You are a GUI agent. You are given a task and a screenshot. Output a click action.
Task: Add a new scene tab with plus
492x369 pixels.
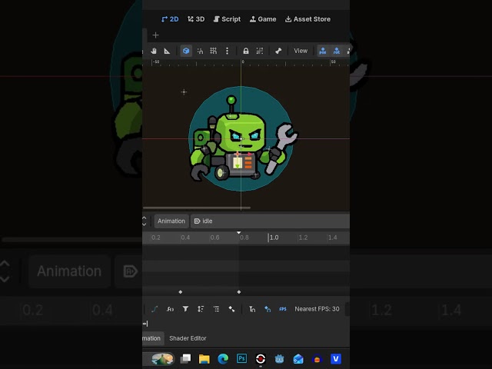coord(155,35)
